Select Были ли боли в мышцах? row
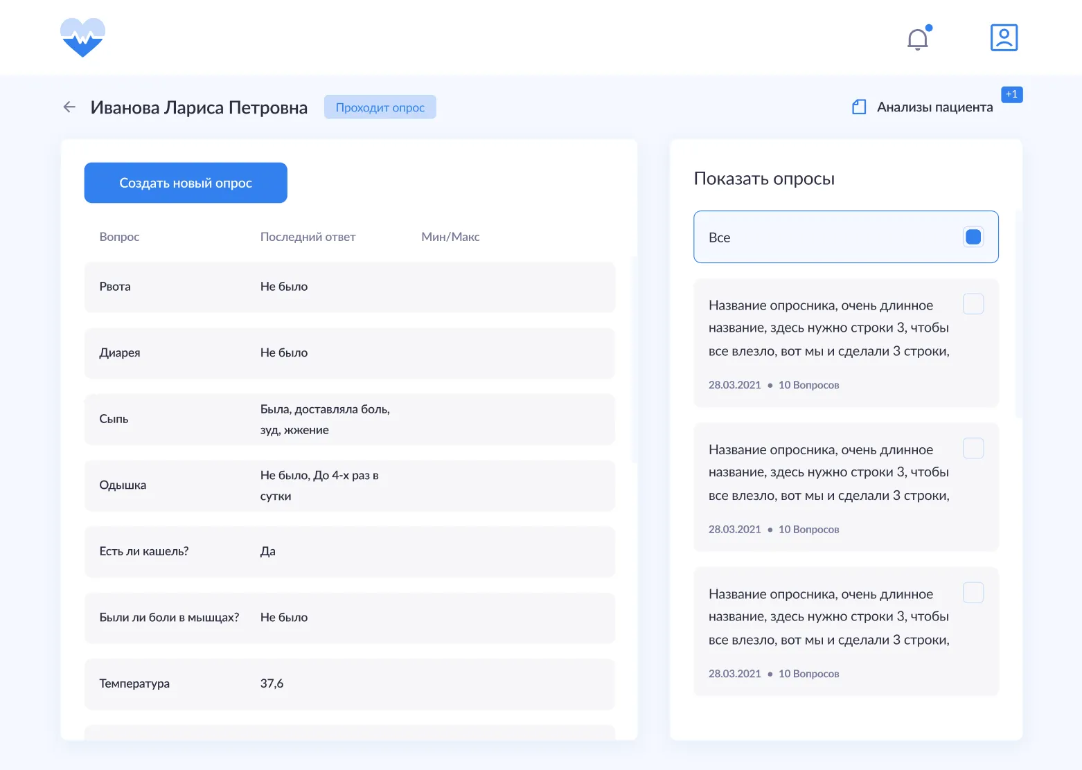The image size is (1082, 770). 350,618
